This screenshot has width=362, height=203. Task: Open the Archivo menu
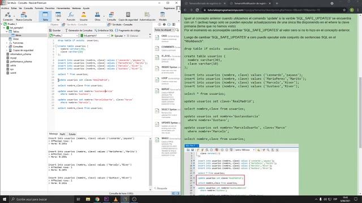pos(5,8)
